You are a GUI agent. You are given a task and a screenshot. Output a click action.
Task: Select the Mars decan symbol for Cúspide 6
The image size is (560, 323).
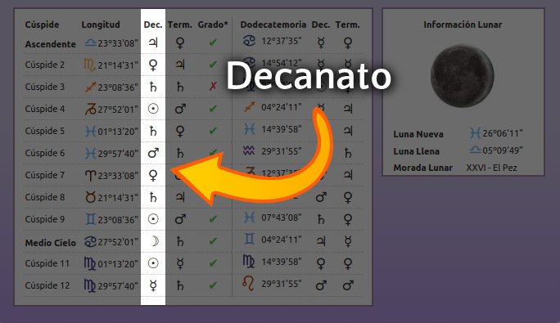click(x=153, y=153)
